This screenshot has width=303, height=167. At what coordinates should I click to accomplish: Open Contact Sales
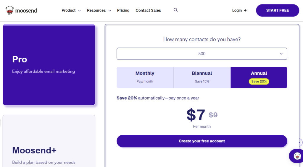tap(148, 10)
